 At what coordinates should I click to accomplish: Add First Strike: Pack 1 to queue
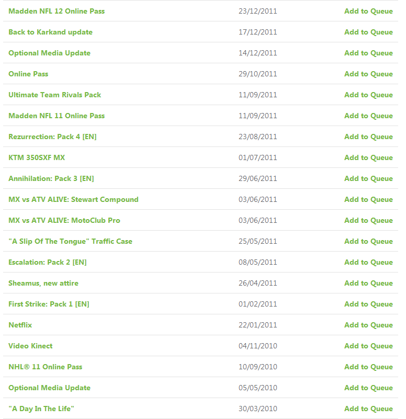coord(368,304)
